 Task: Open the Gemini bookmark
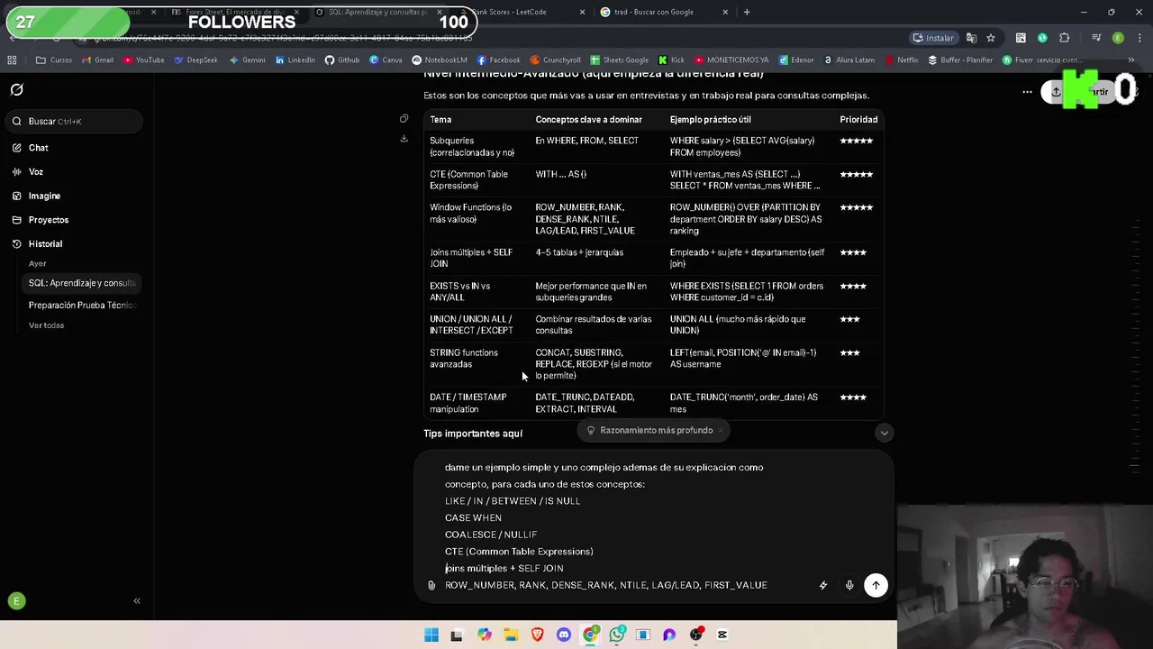(247, 60)
